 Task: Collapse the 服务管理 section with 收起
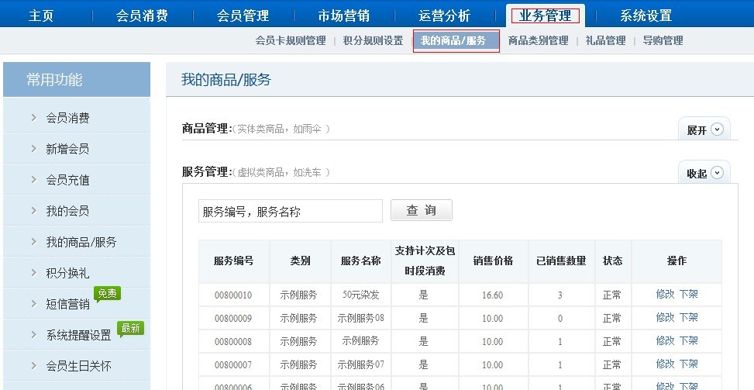[x=704, y=173]
